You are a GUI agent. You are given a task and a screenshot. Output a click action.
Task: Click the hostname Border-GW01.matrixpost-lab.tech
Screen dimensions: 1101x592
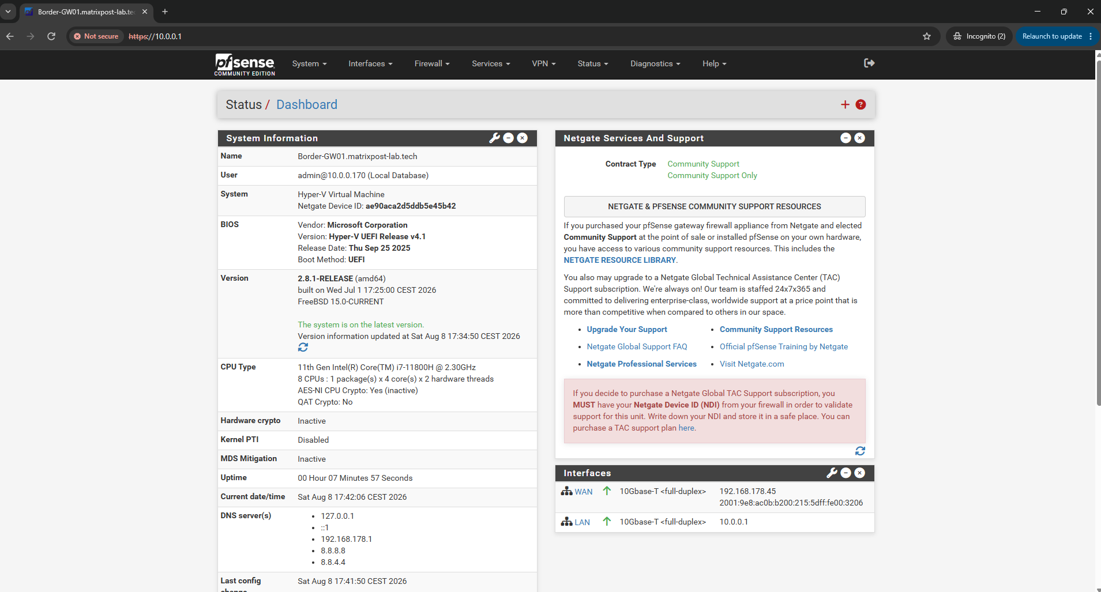tap(358, 156)
